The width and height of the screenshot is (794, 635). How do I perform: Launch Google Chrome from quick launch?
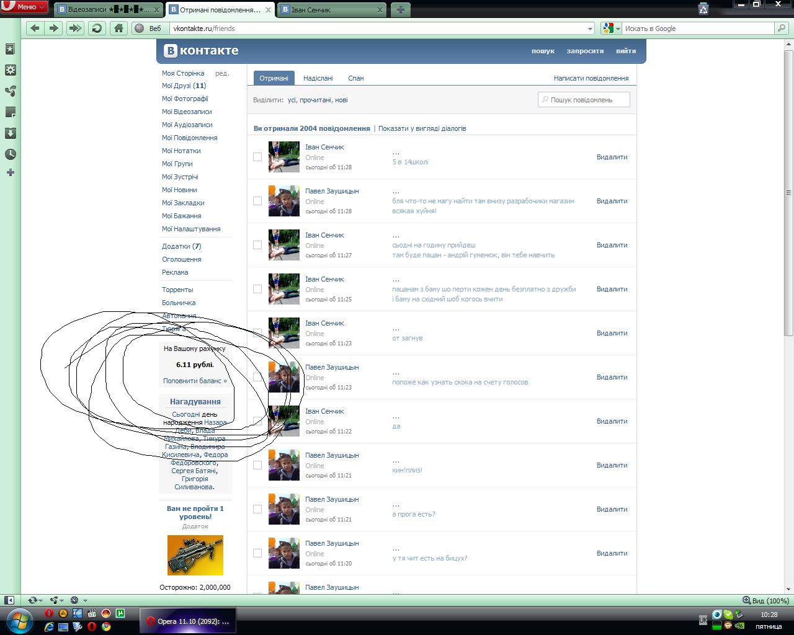coord(106,627)
